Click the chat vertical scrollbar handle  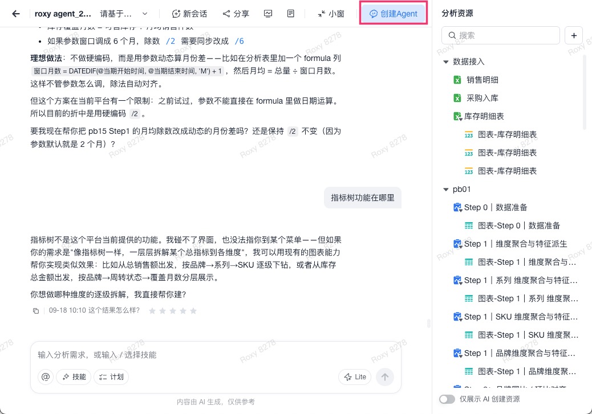pyautogui.click(x=428, y=323)
